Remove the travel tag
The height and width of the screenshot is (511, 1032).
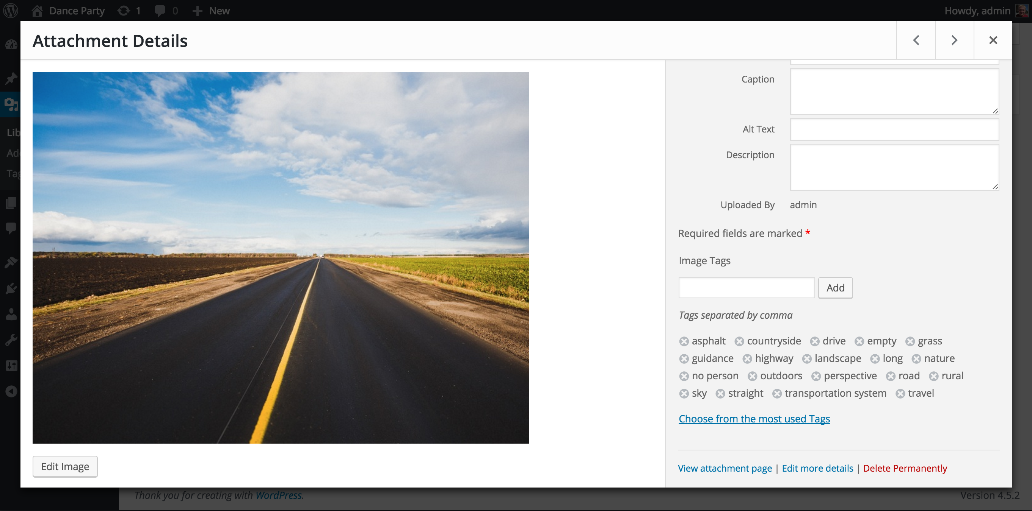900,394
